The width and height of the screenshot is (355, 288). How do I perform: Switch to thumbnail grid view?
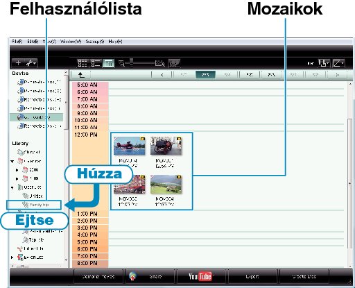pyautogui.click(x=83, y=63)
